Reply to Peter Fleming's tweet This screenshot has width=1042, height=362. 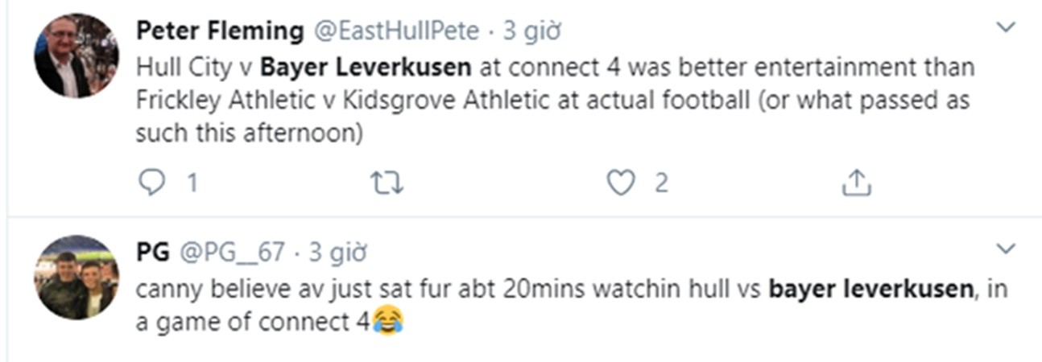[x=151, y=183]
